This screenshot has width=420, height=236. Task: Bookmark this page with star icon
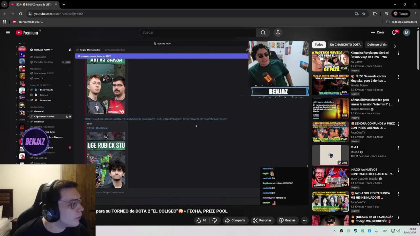click(364, 14)
